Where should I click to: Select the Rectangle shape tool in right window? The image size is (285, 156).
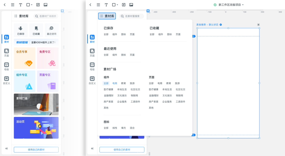click(114, 5)
